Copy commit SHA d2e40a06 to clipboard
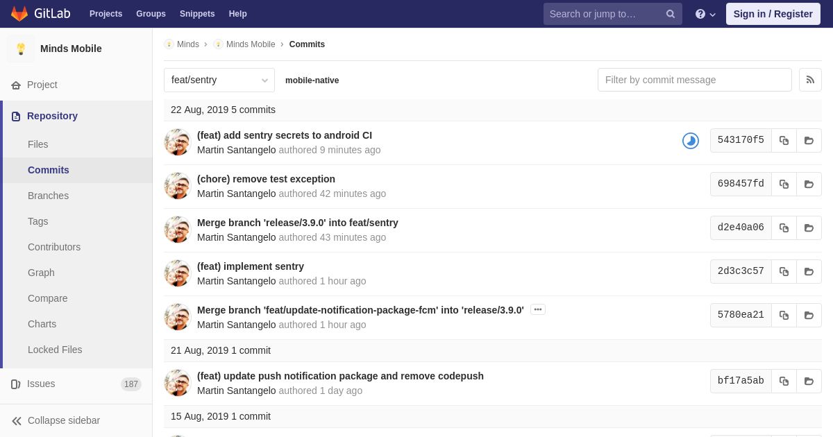Image resolution: width=833 pixels, height=437 pixels. 784,228
